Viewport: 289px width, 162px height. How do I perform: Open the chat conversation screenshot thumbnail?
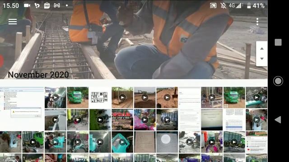coord(256,142)
